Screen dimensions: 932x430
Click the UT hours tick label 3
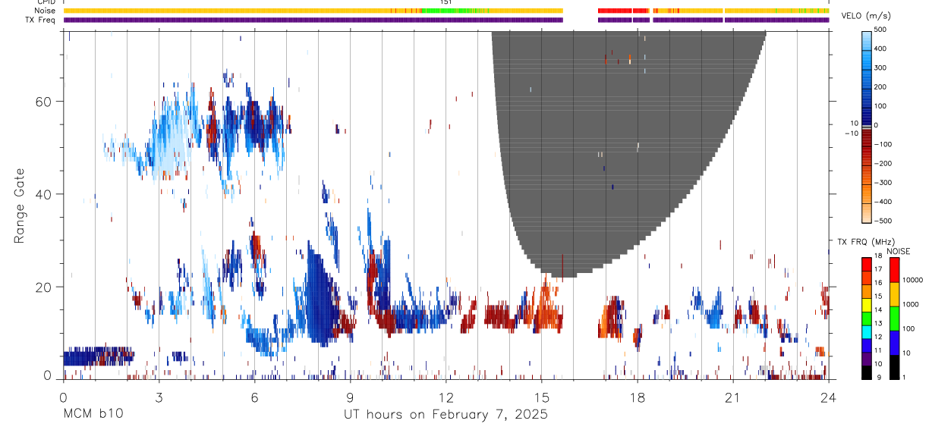pos(159,397)
